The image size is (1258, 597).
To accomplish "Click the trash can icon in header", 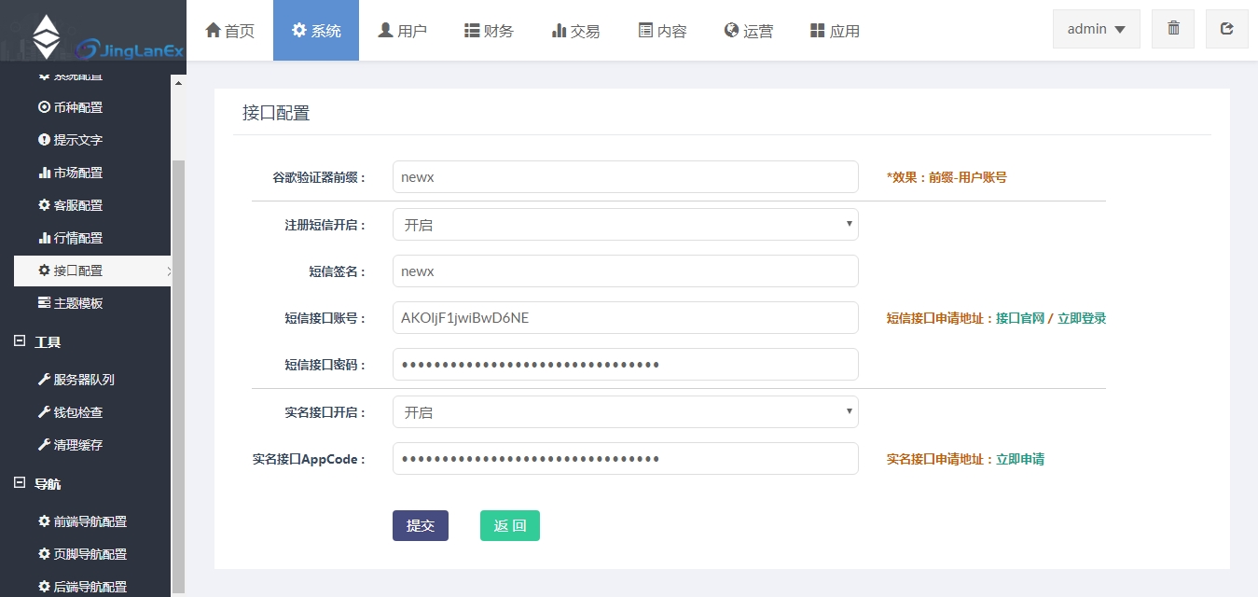I will click(1173, 29).
